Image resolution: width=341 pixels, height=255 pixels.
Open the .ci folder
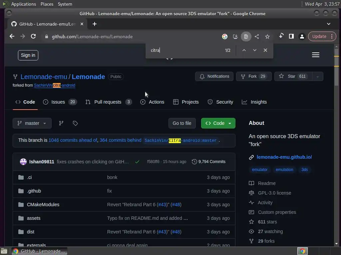29,177
